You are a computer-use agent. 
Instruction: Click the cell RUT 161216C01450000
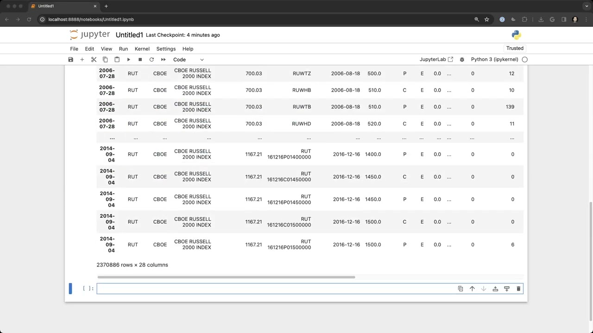(289, 177)
